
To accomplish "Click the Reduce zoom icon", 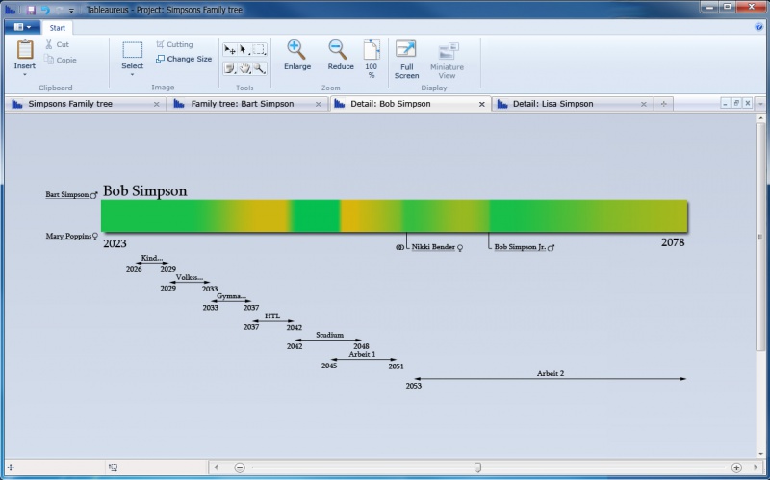I will click(340, 55).
